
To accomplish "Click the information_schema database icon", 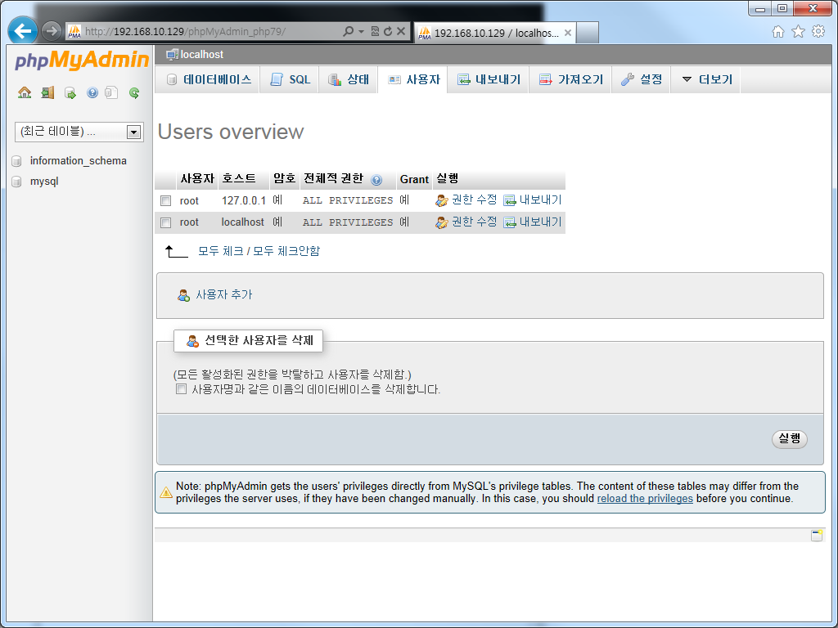I will 16,161.
